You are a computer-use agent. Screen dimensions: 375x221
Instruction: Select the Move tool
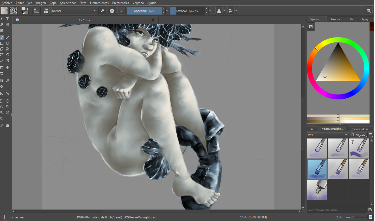(x=8, y=68)
